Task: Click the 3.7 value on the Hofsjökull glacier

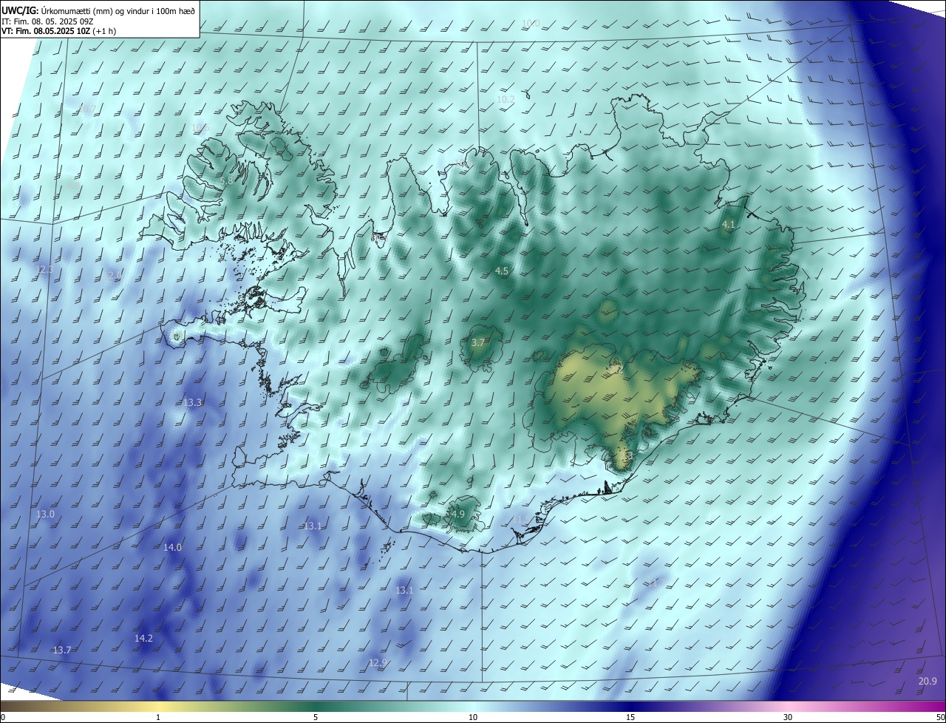Action: click(x=478, y=342)
